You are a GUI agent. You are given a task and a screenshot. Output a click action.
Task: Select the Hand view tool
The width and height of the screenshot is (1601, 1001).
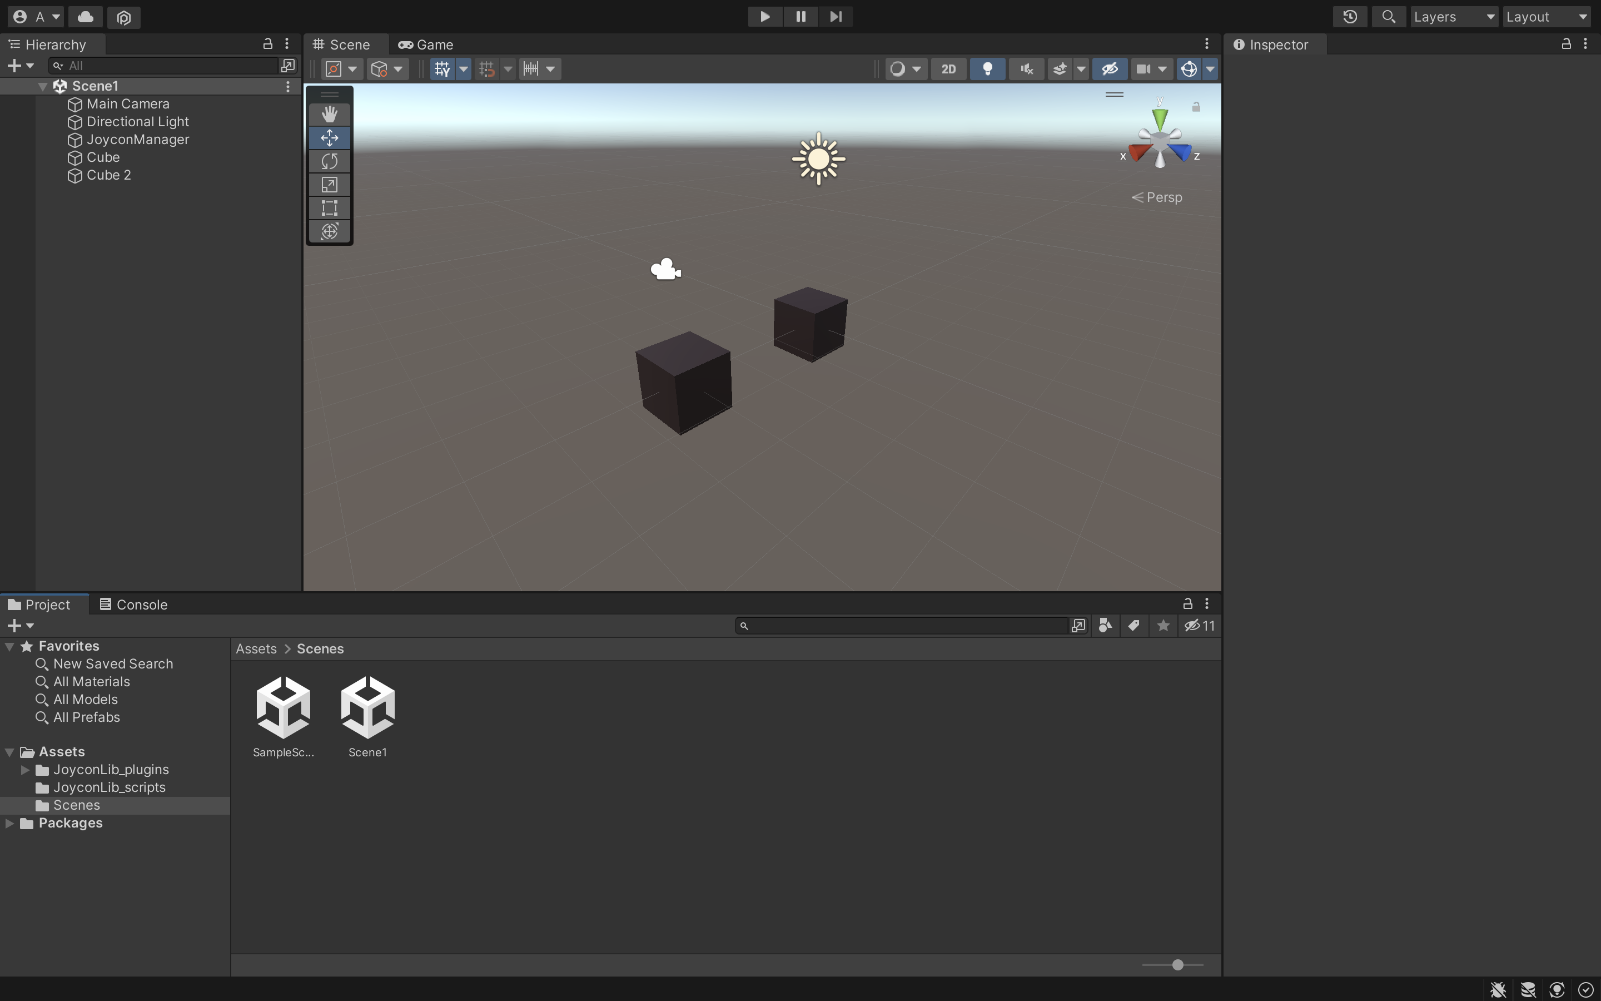330,114
